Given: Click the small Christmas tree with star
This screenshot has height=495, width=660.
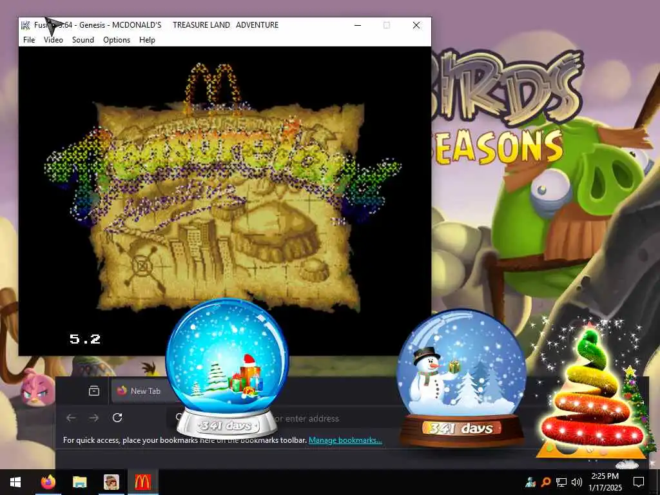Looking at the screenshot, I should click(x=636, y=404).
